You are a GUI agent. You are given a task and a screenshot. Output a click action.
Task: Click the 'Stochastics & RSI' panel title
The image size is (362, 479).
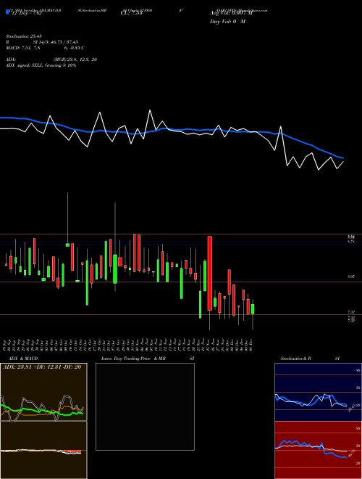(310, 359)
